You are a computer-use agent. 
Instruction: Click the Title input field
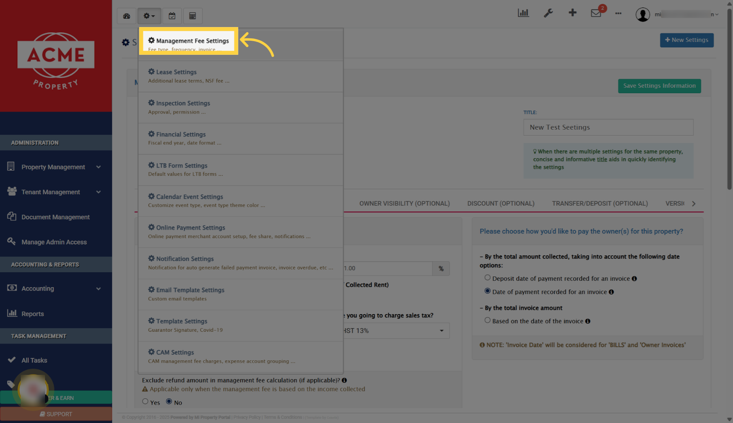point(608,127)
